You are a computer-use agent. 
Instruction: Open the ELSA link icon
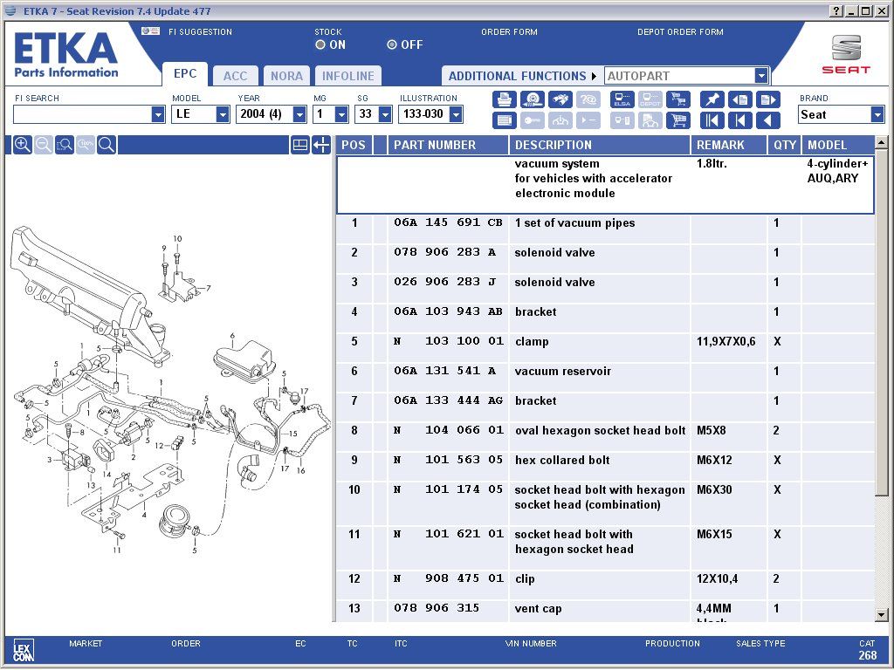[x=622, y=99]
